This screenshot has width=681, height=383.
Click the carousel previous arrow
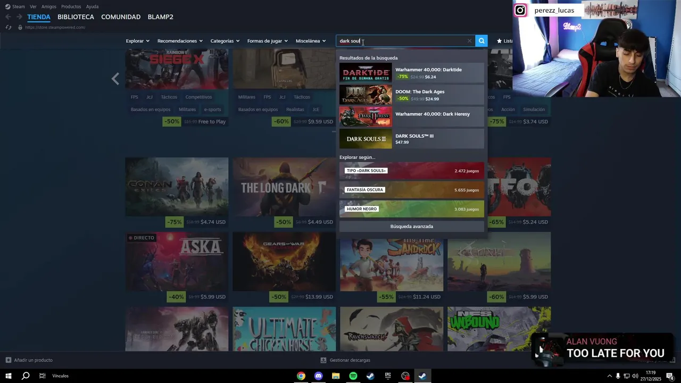pyautogui.click(x=115, y=79)
